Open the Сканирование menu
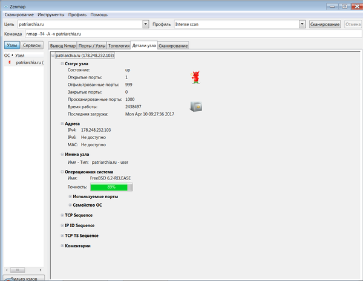Image resolution: width=363 pixels, height=281 pixels. (x=19, y=15)
